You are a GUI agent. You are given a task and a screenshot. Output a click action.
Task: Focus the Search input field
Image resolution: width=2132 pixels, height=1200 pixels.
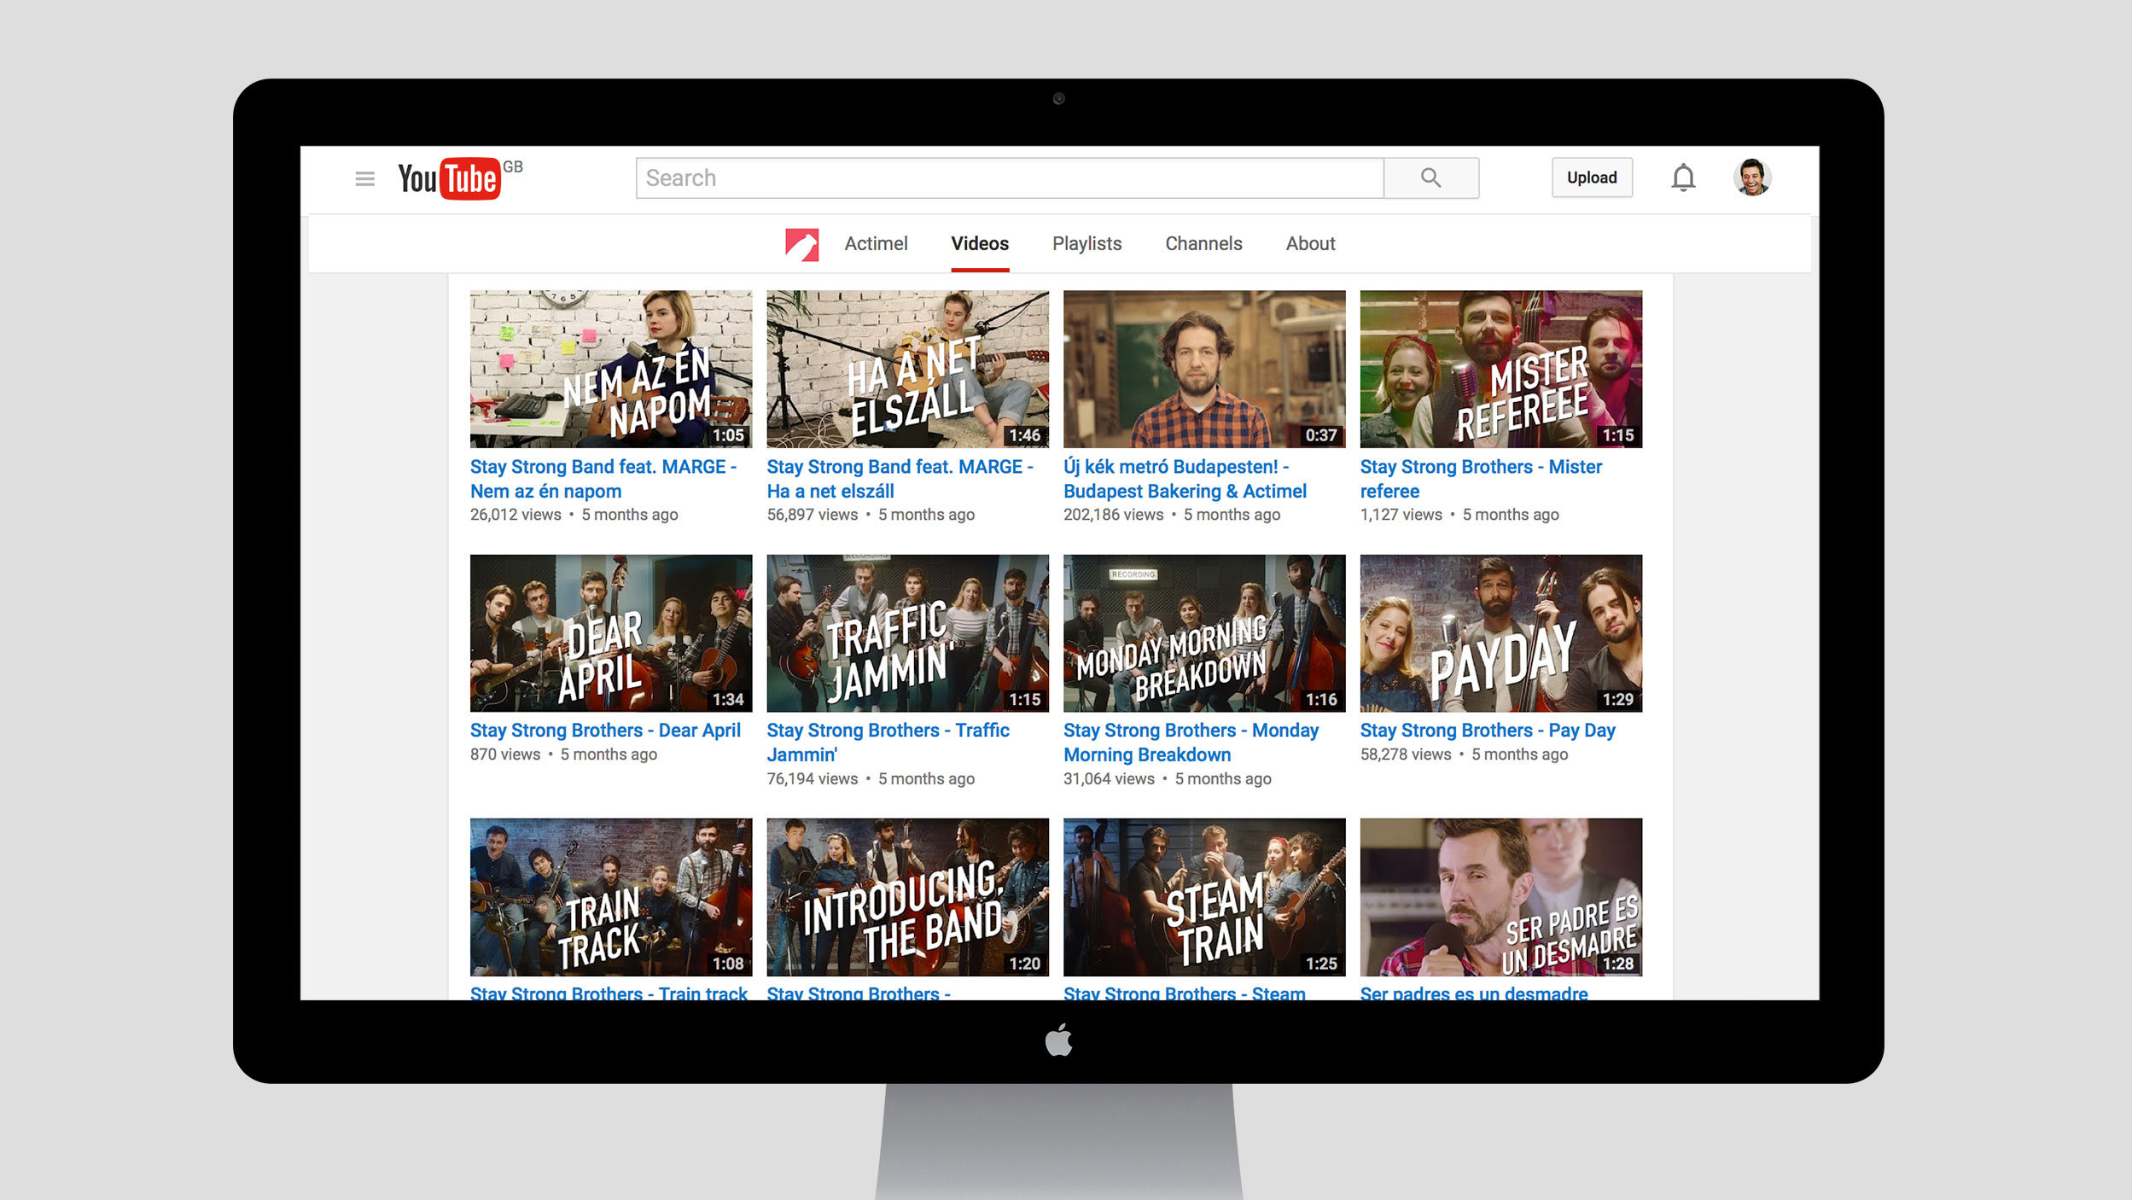tap(1009, 178)
